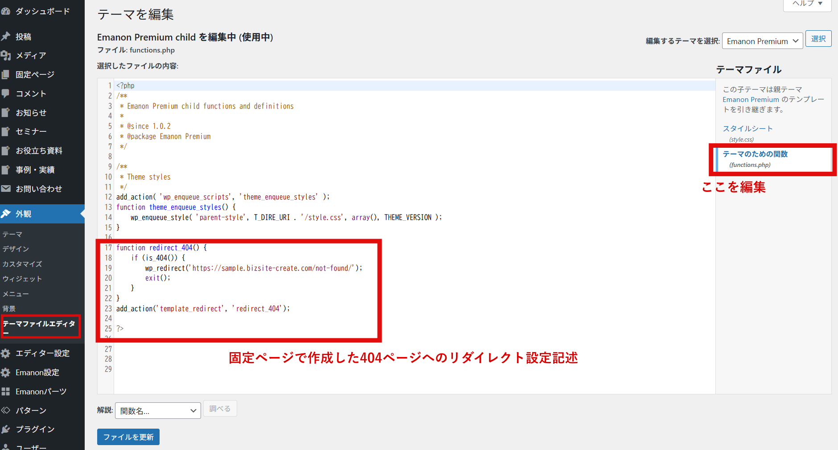Click the パターン diamond icon
Screen dimensions: 838x450
(x=6, y=410)
